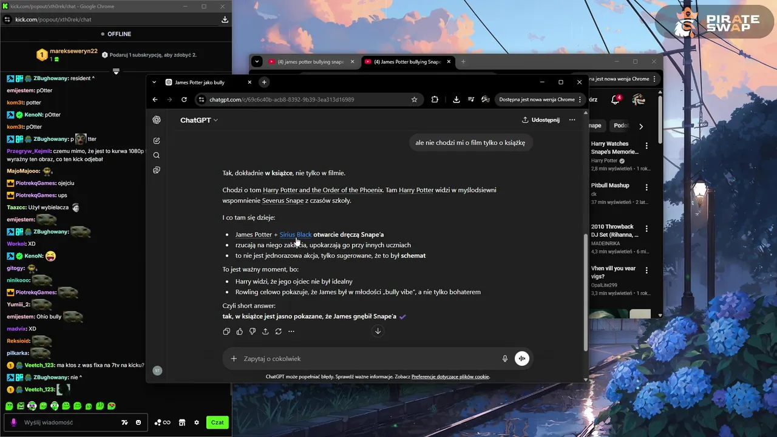This screenshot has height=437, width=777.
Task: Open Severus Snape link in response
Action: click(283, 201)
